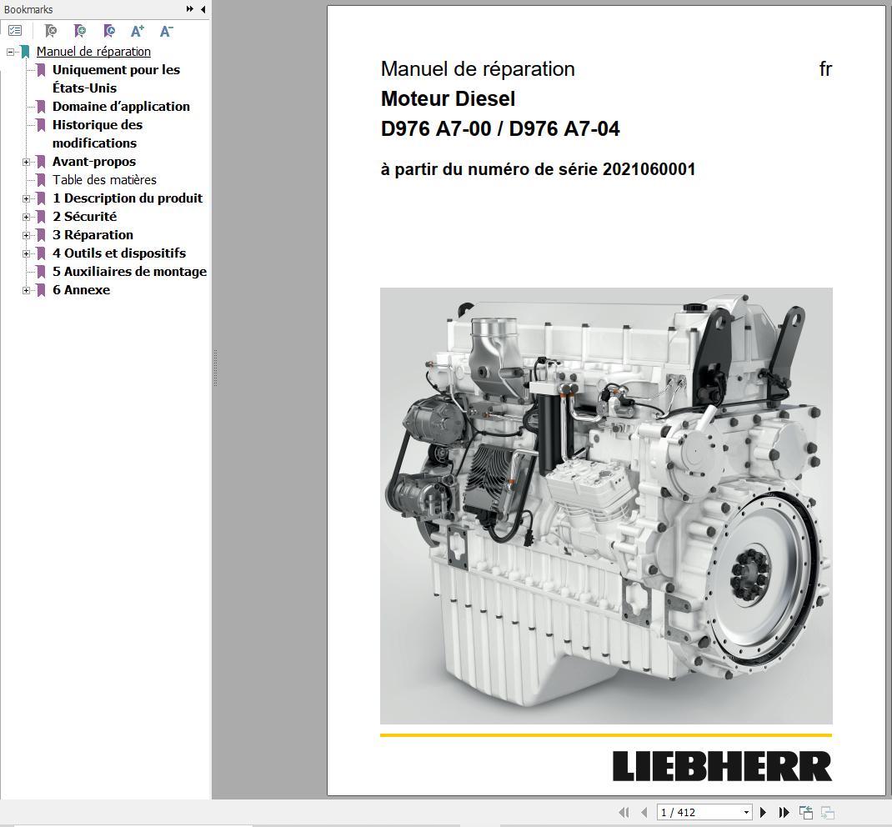Click the bookmark icon beside 5 Auxiliaires de montage
The height and width of the screenshot is (827, 892).
tap(41, 272)
